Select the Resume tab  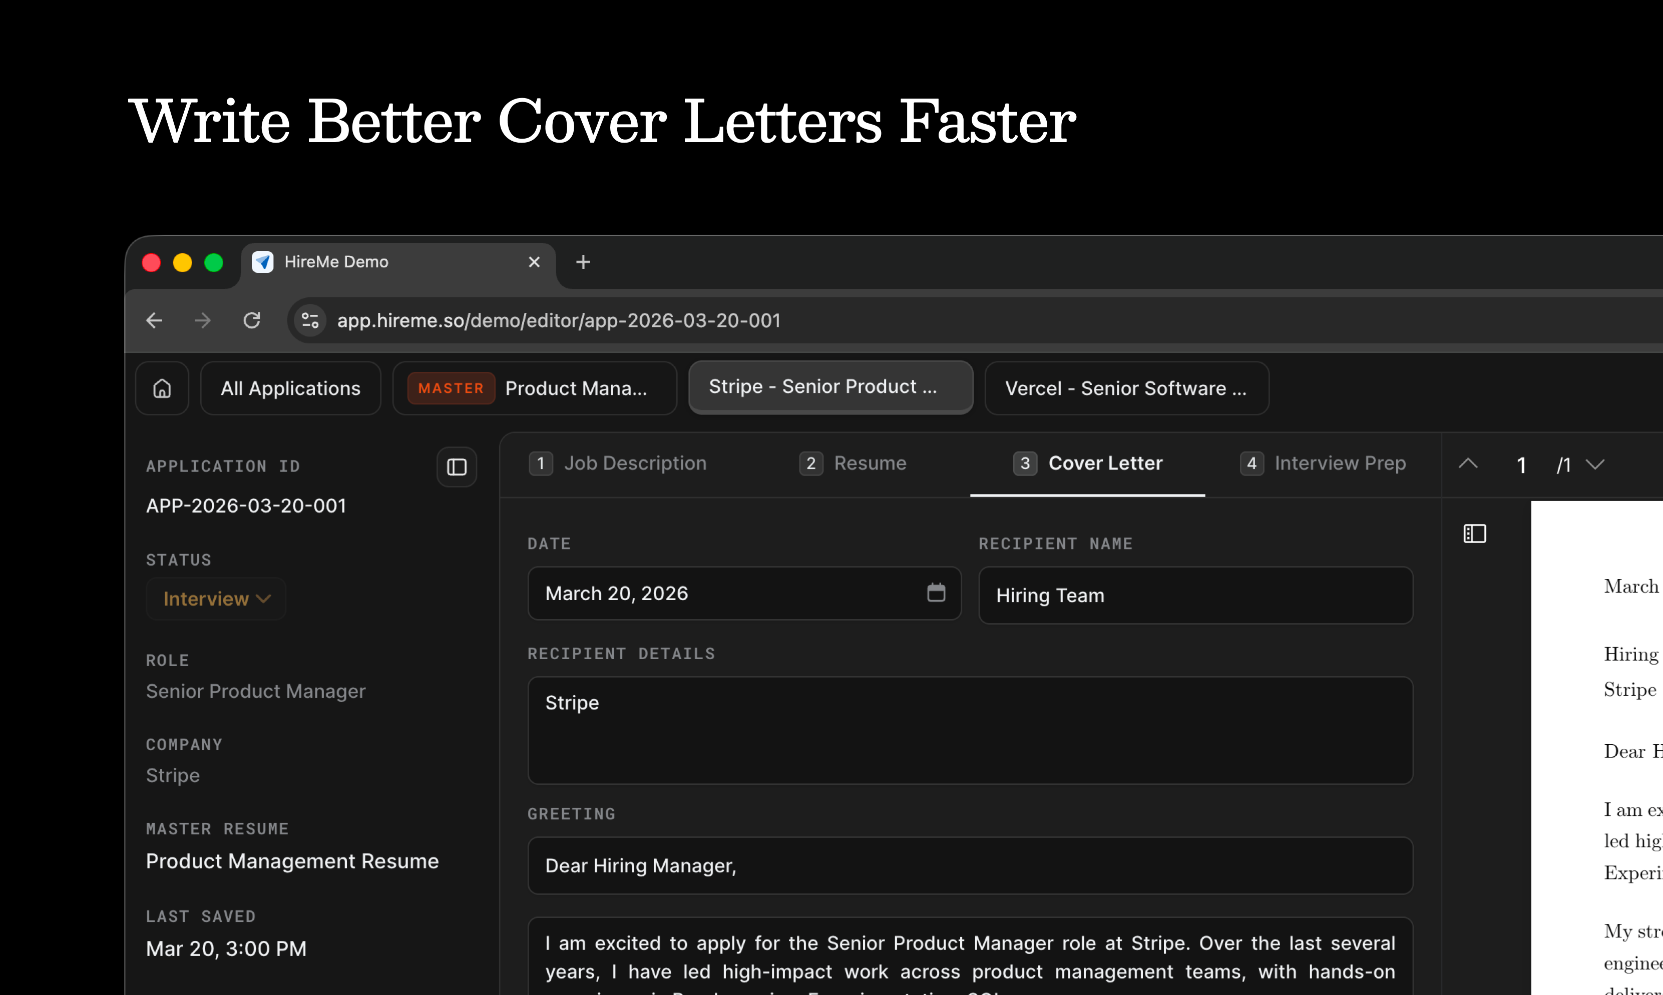(x=853, y=463)
